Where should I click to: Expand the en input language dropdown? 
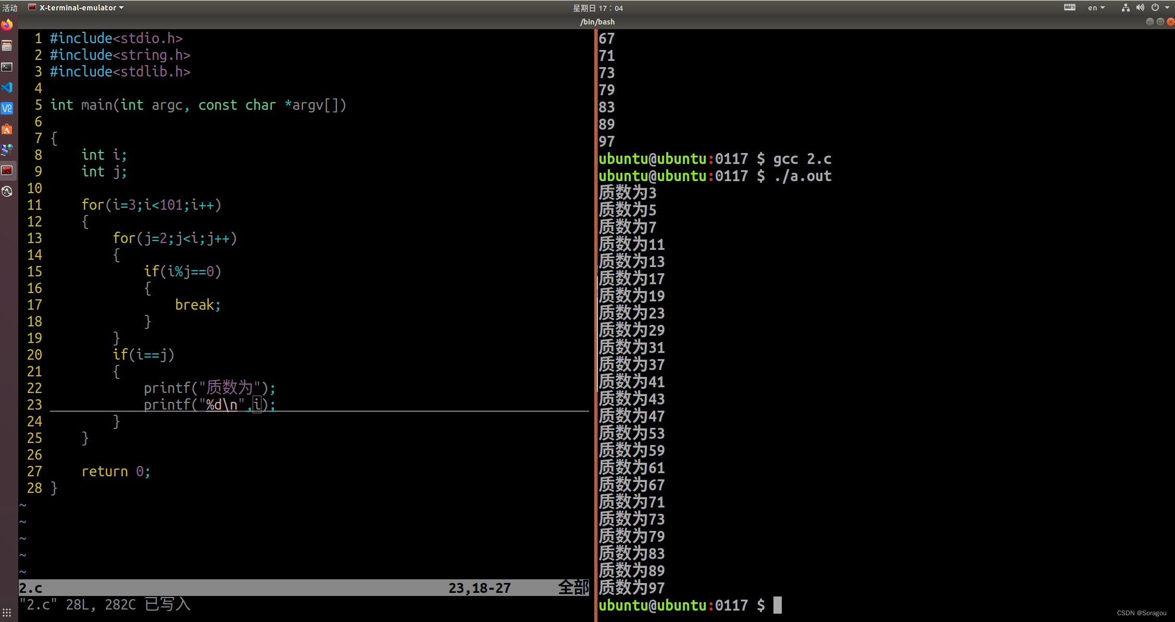tap(1096, 8)
